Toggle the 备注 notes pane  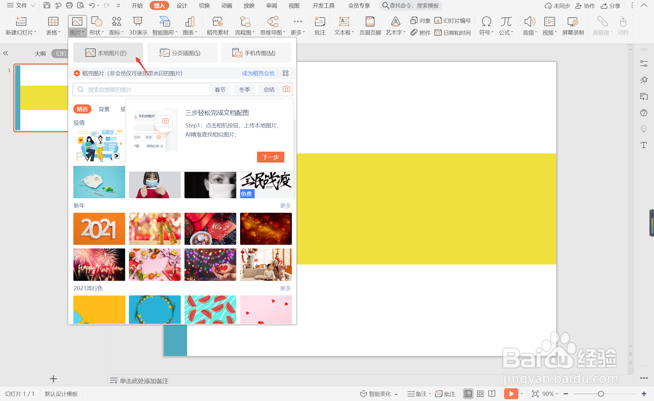[417, 394]
